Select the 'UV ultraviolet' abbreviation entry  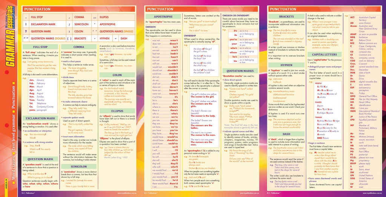click(359, 184)
